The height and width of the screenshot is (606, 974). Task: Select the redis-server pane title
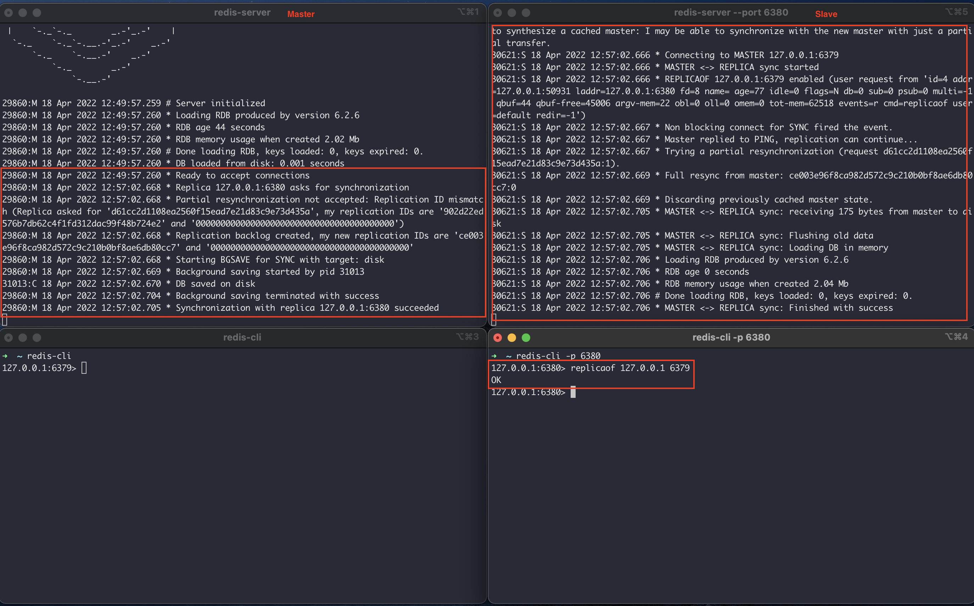(242, 12)
